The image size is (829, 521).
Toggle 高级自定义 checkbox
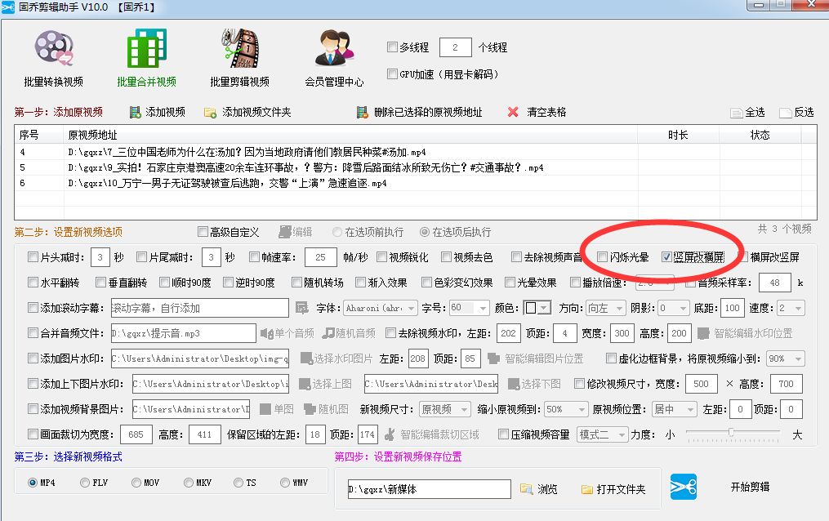203,231
